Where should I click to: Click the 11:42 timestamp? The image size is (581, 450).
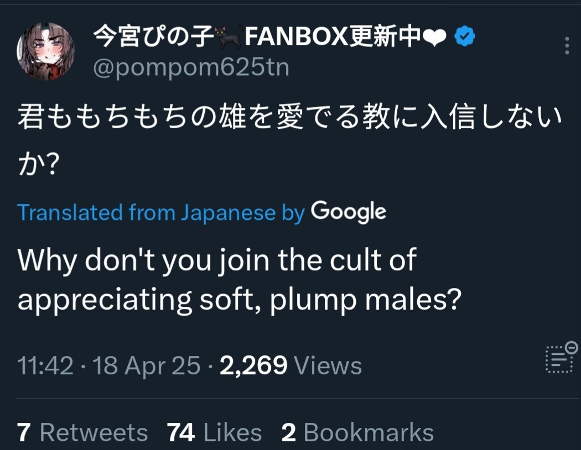45,365
